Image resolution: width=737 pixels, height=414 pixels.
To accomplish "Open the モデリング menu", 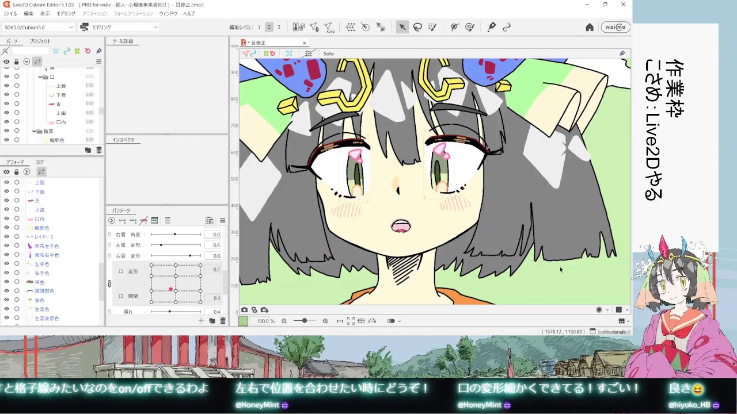I will 66,13.
